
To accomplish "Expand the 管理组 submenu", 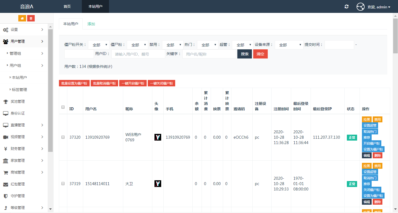I will click(24, 54).
